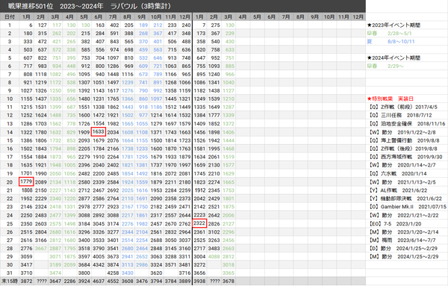Select the 【Q】三川任務 2018/7/12 entry
The image size is (448, 286).
(x=399, y=115)
